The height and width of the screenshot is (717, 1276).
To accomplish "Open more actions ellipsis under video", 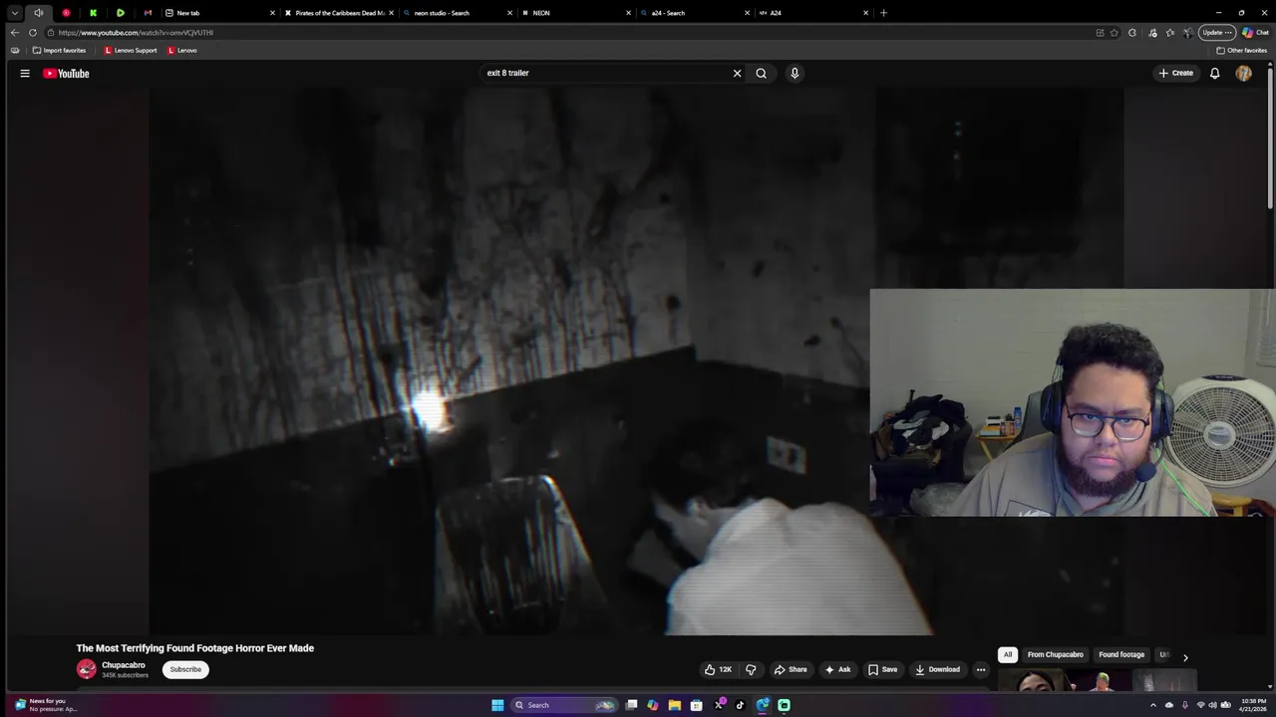I will tap(981, 669).
